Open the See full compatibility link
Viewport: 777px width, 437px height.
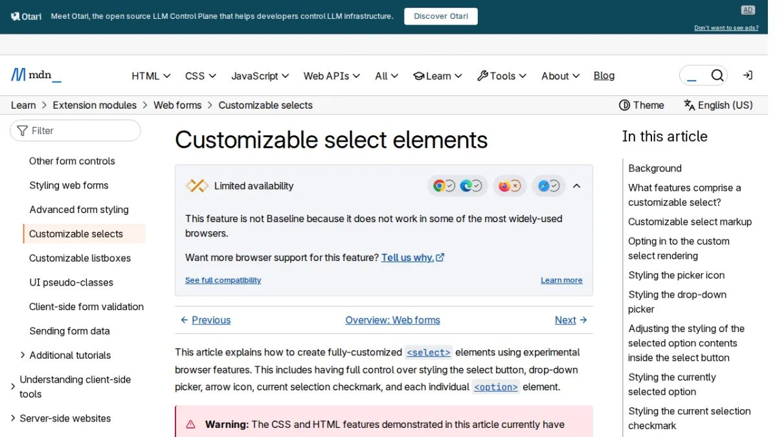(x=223, y=280)
